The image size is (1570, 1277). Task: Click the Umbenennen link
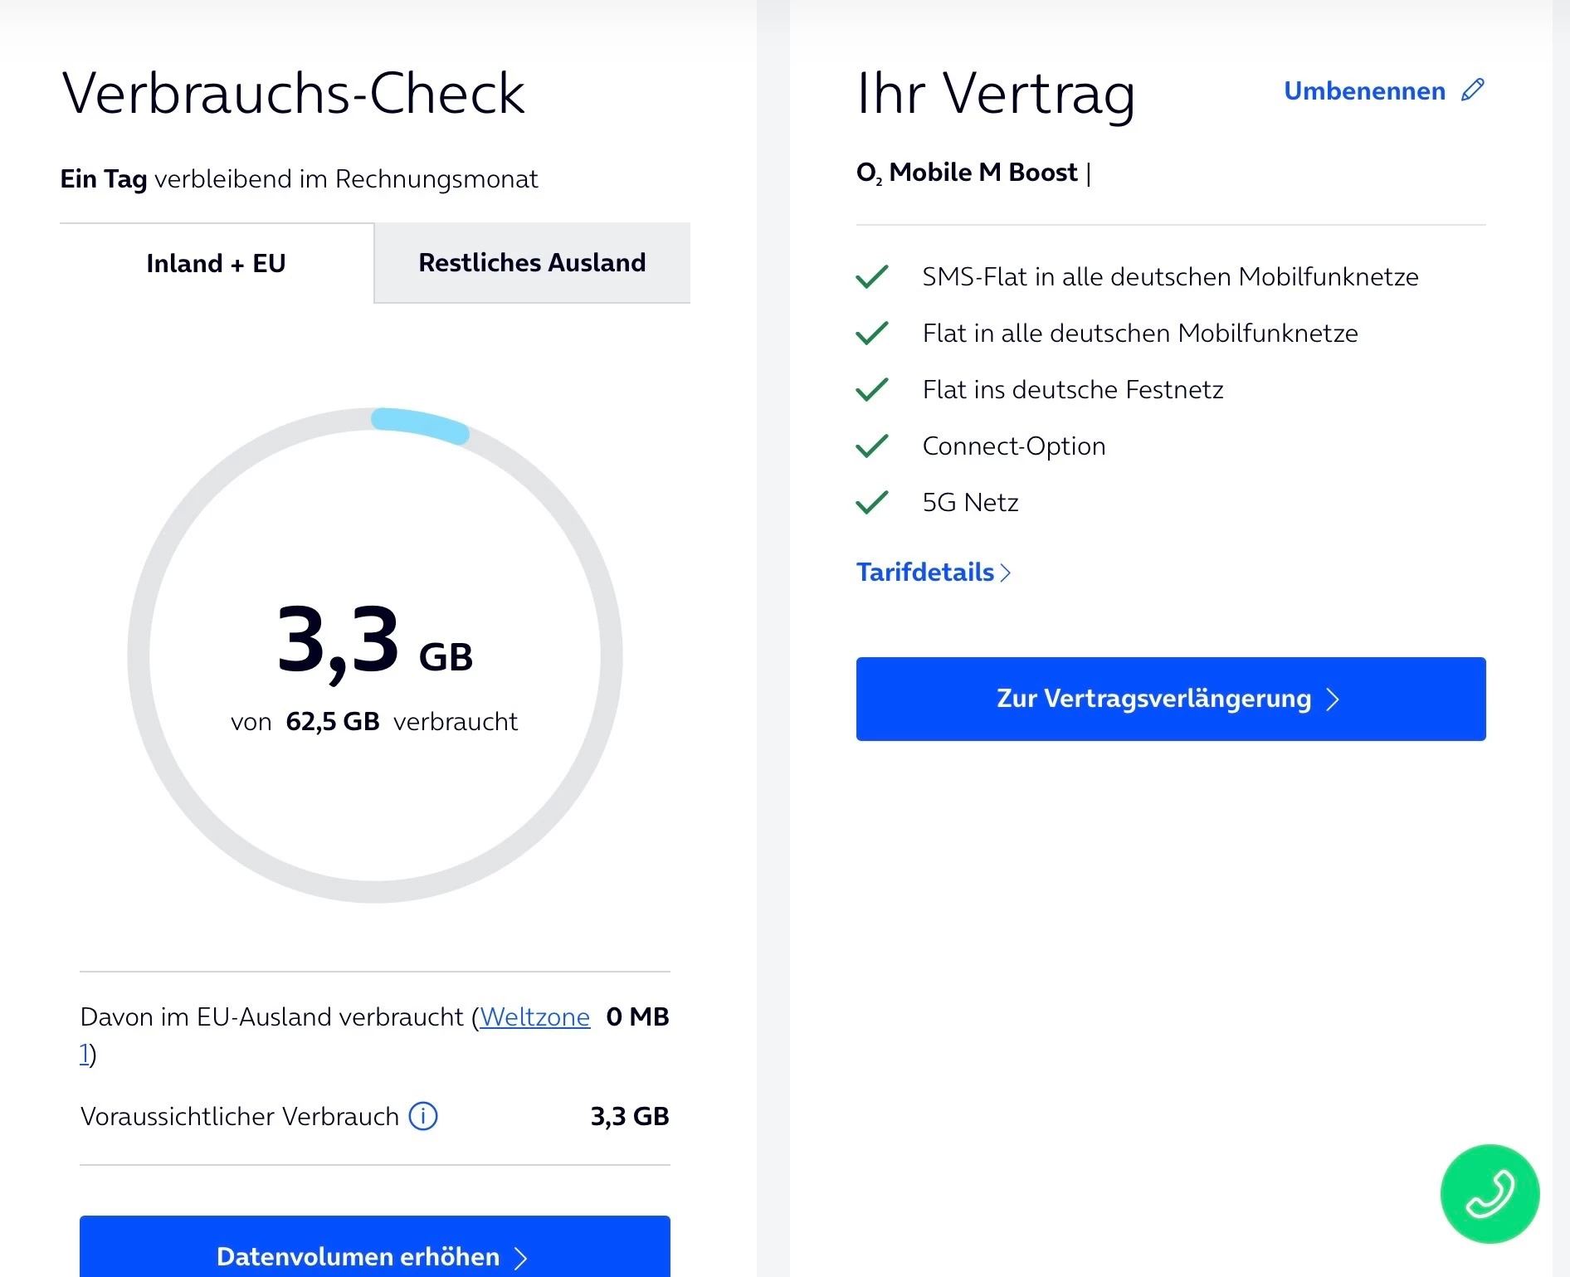[x=1364, y=90]
